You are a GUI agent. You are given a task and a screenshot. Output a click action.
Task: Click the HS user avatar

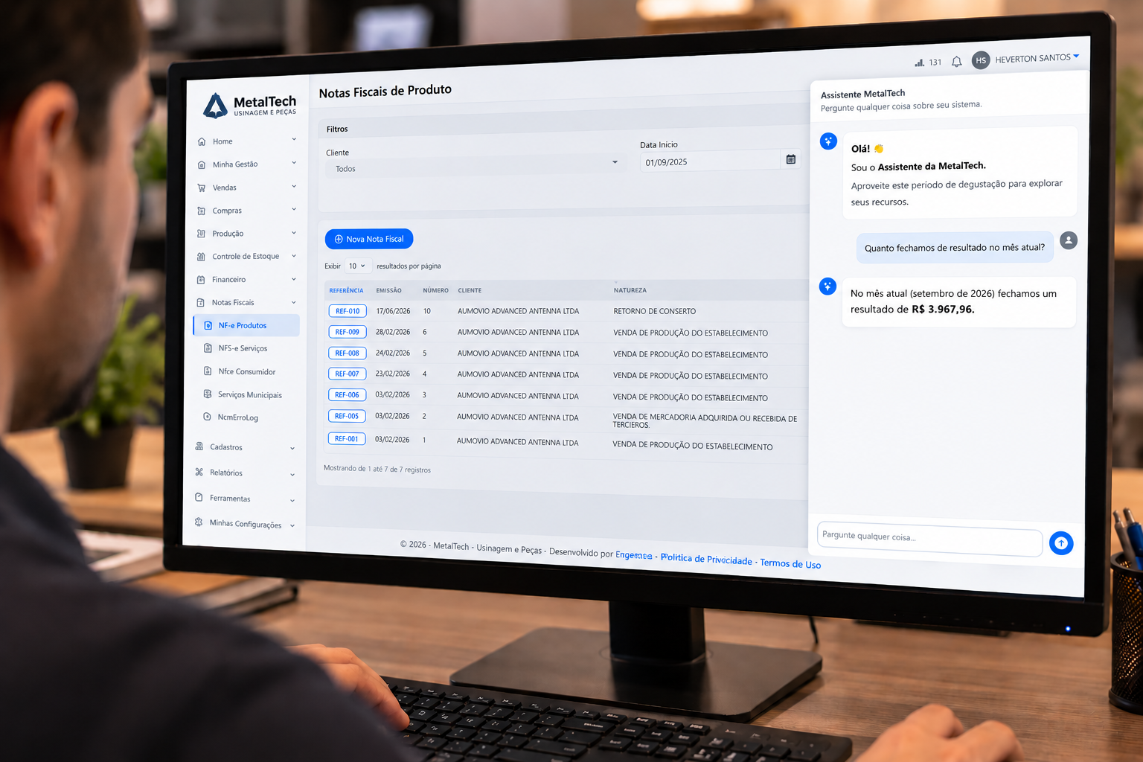(981, 60)
